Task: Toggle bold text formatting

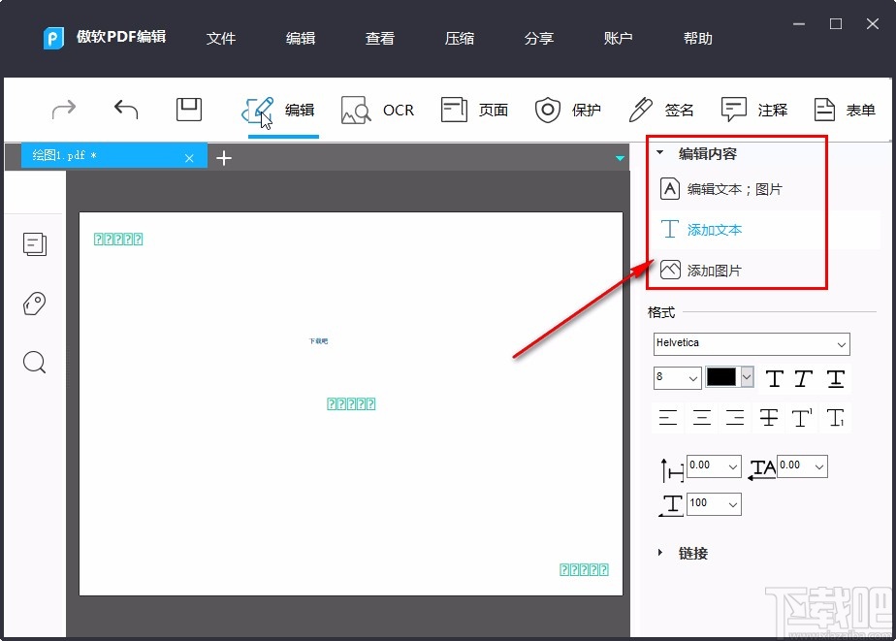Action: pos(775,378)
